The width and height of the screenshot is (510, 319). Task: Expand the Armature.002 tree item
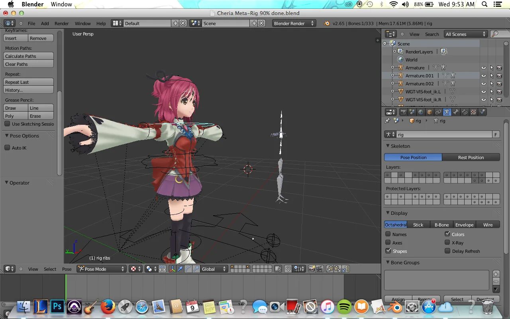(x=392, y=84)
